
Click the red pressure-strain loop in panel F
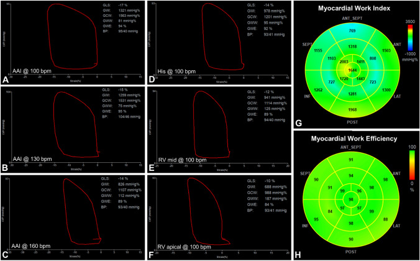click(x=209, y=212)
